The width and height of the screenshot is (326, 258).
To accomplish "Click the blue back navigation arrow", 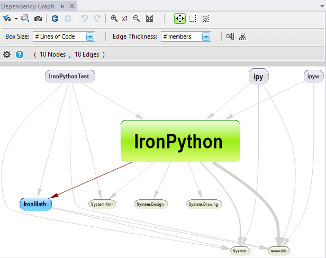I will [x=55, y=19].
